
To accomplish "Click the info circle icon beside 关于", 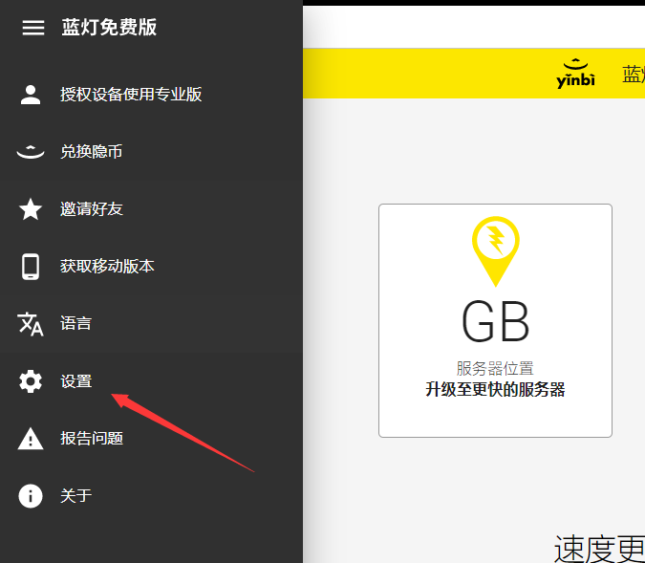I will (31, 496).
